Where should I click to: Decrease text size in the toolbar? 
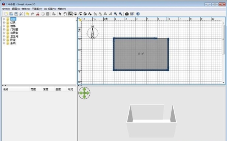pyautogui.click(x=100, y=14)
